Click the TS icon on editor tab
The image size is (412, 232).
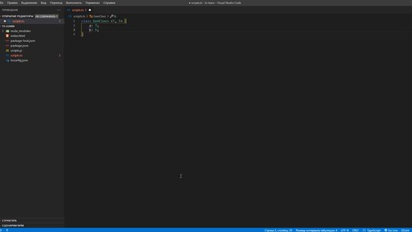tap(69, 10)
